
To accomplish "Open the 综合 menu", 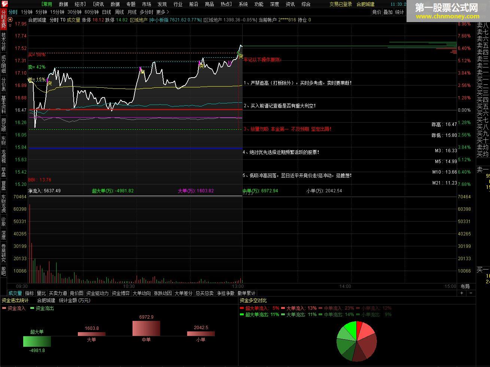I will pos(306,4).
